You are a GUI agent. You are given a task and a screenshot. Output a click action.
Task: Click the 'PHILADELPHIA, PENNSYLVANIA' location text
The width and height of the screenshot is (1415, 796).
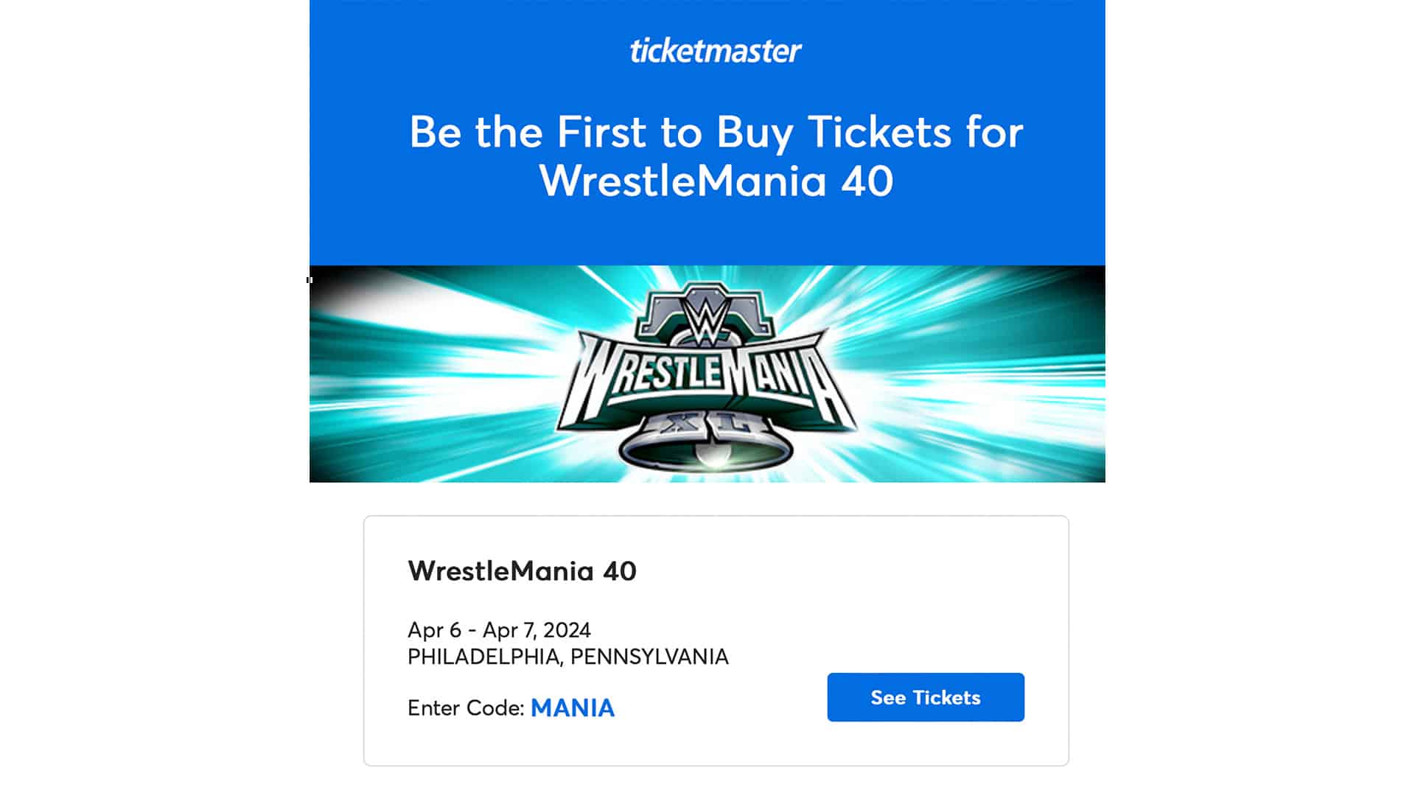coord(568,656)
